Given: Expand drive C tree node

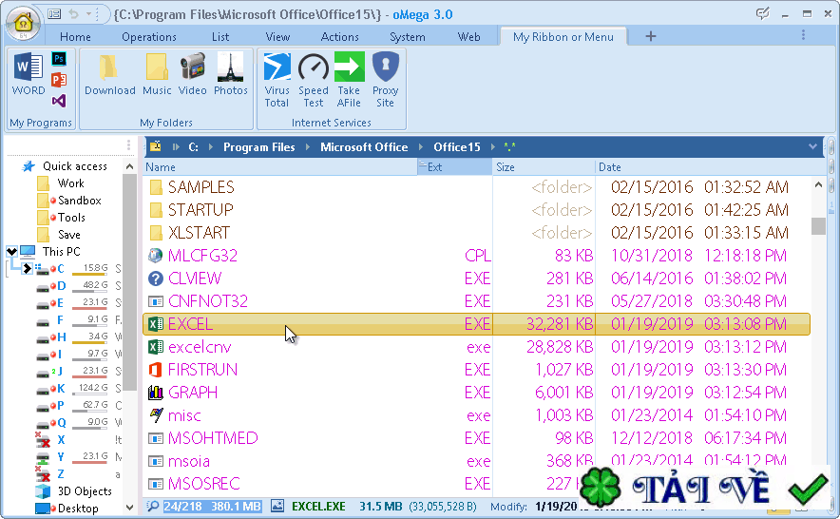Looking at the screenshot, I should click(27, 268).
